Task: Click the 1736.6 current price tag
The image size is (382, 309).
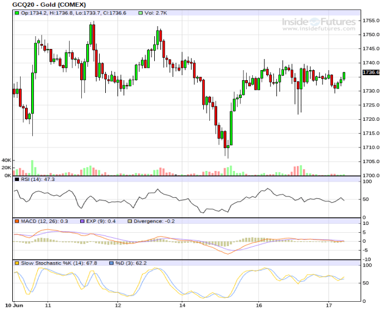Action: [370, 72]
